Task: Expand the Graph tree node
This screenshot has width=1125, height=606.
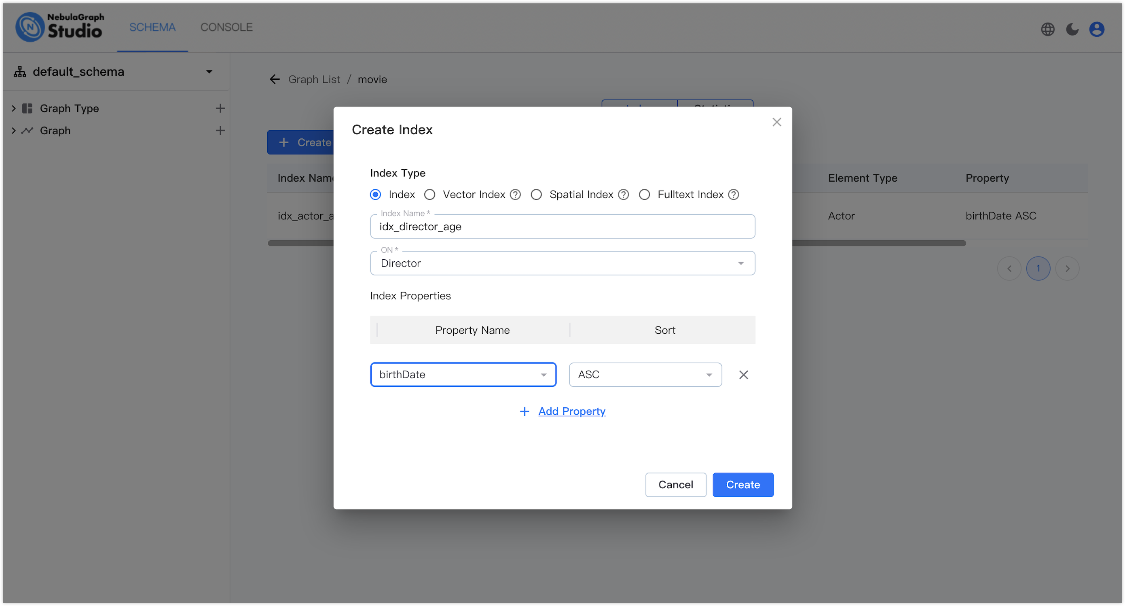Action: (13, 130)
